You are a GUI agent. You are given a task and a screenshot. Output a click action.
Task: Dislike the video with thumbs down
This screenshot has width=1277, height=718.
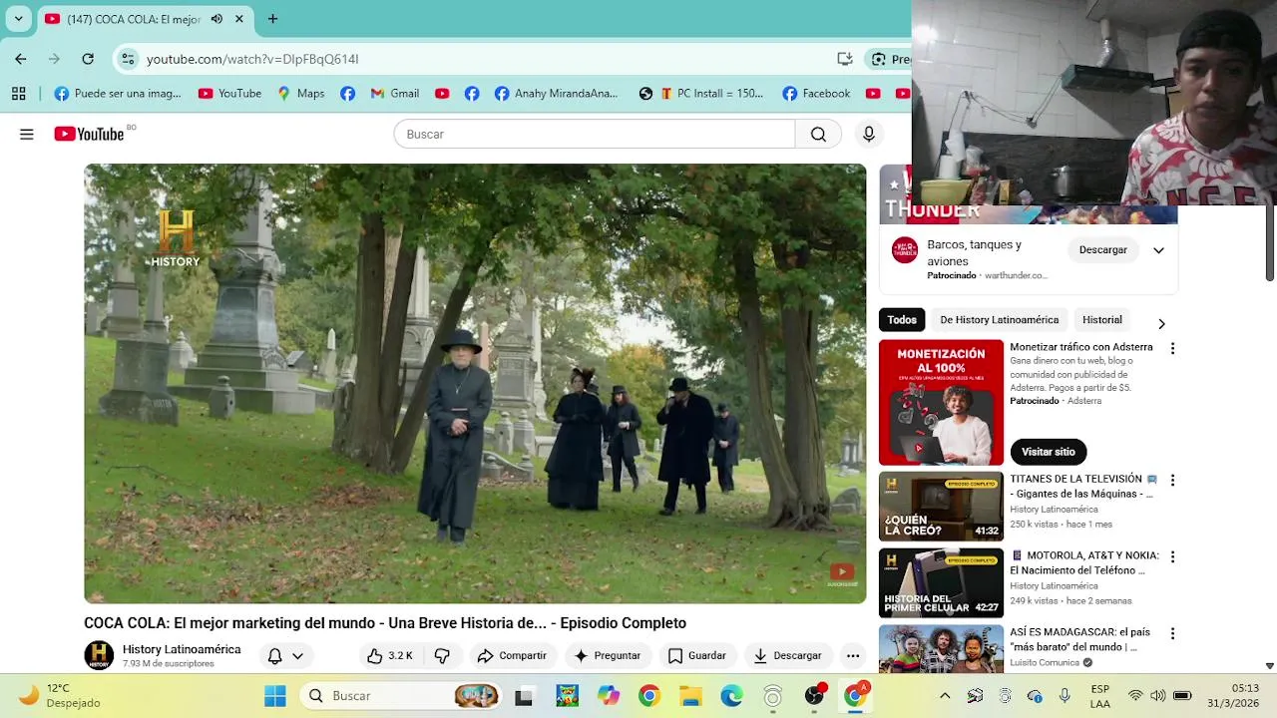point(442,655)
